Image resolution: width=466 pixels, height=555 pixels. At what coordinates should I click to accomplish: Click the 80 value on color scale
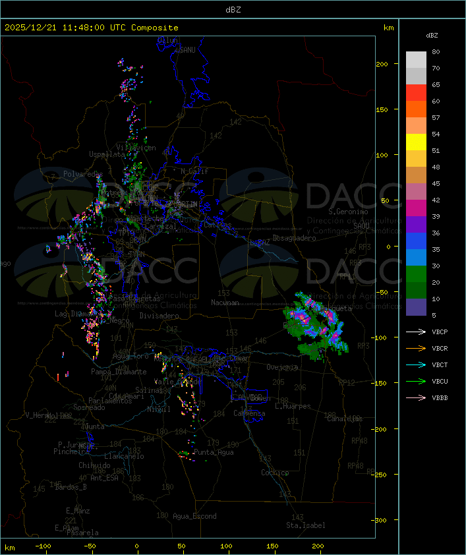(x=436, y=51)
